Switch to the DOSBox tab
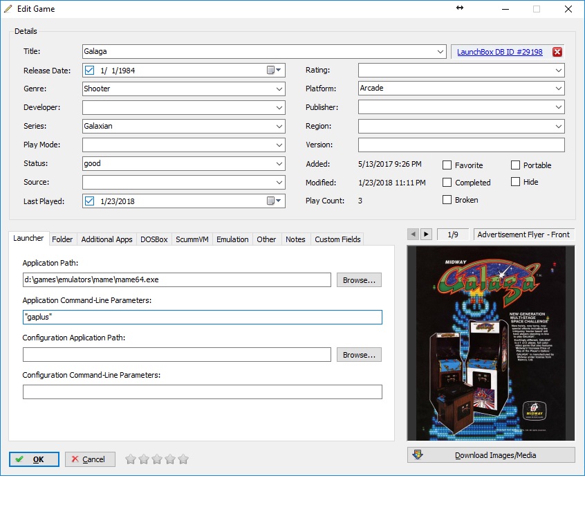 [x=154, y=239]
